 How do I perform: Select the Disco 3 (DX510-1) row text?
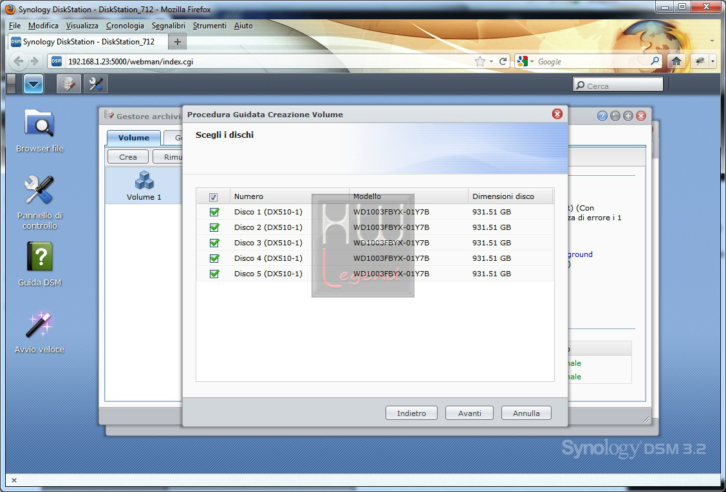coord(268,243)
